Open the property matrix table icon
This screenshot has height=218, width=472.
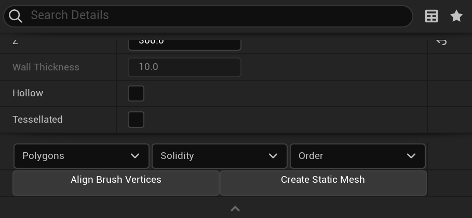[431, 16]
